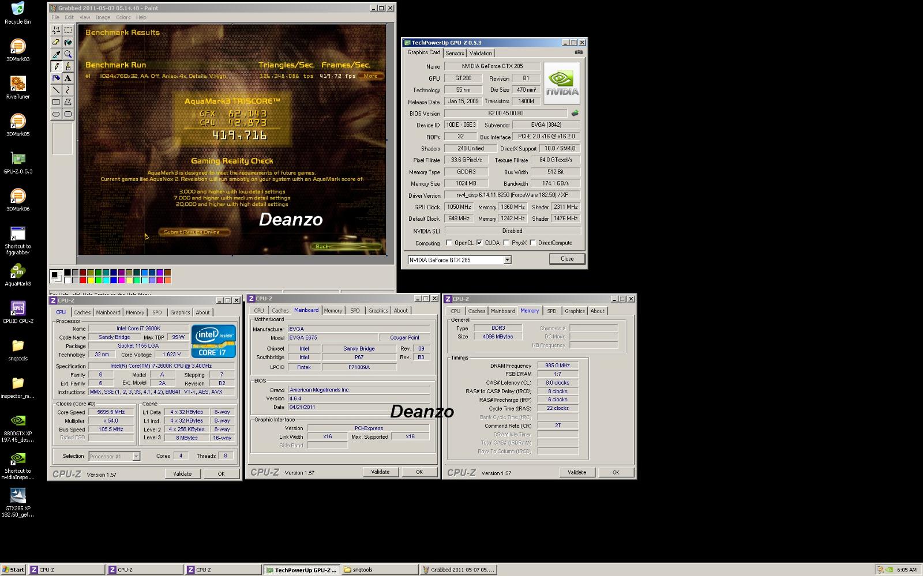
Task: Open the GPU selection dropdown in GPU-Z
Action: click(507, 260)
